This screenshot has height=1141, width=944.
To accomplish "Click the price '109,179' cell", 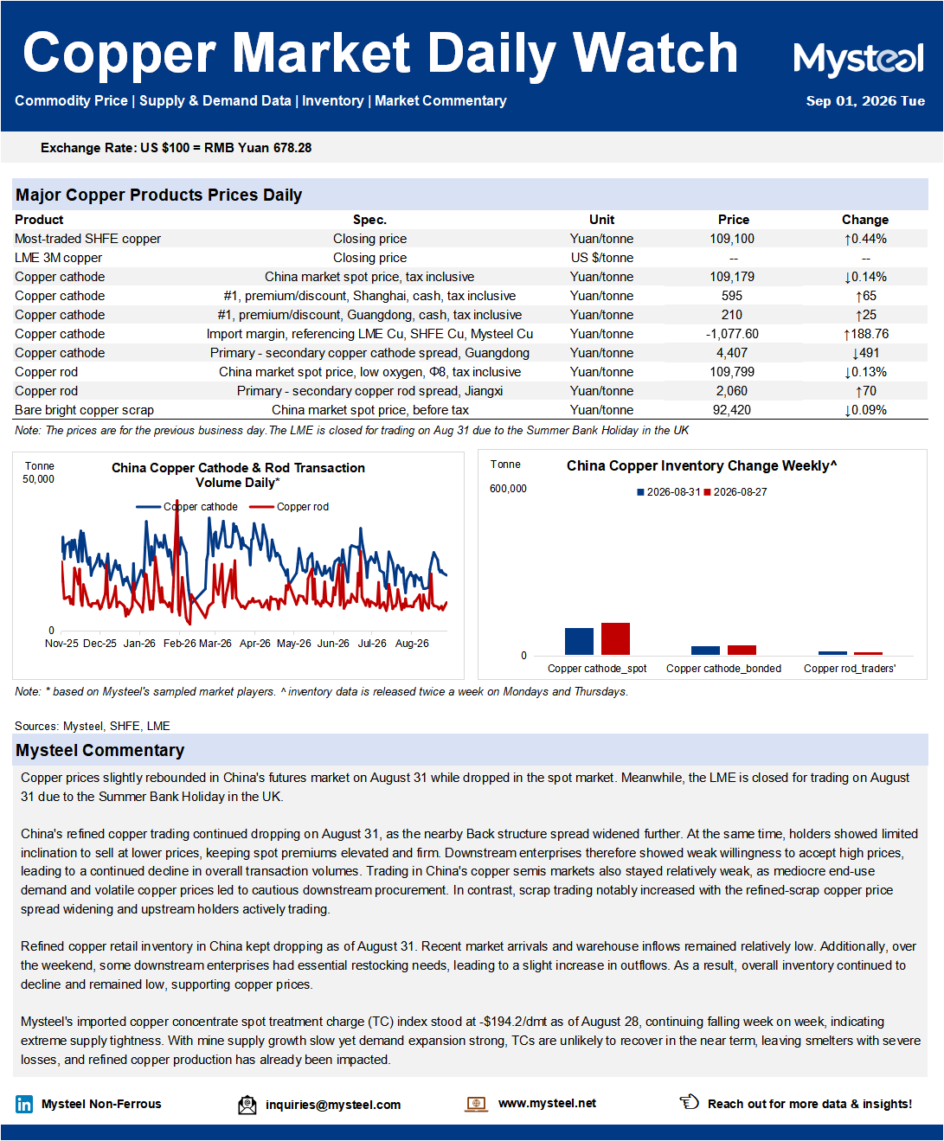I will [x=732, y=277].
